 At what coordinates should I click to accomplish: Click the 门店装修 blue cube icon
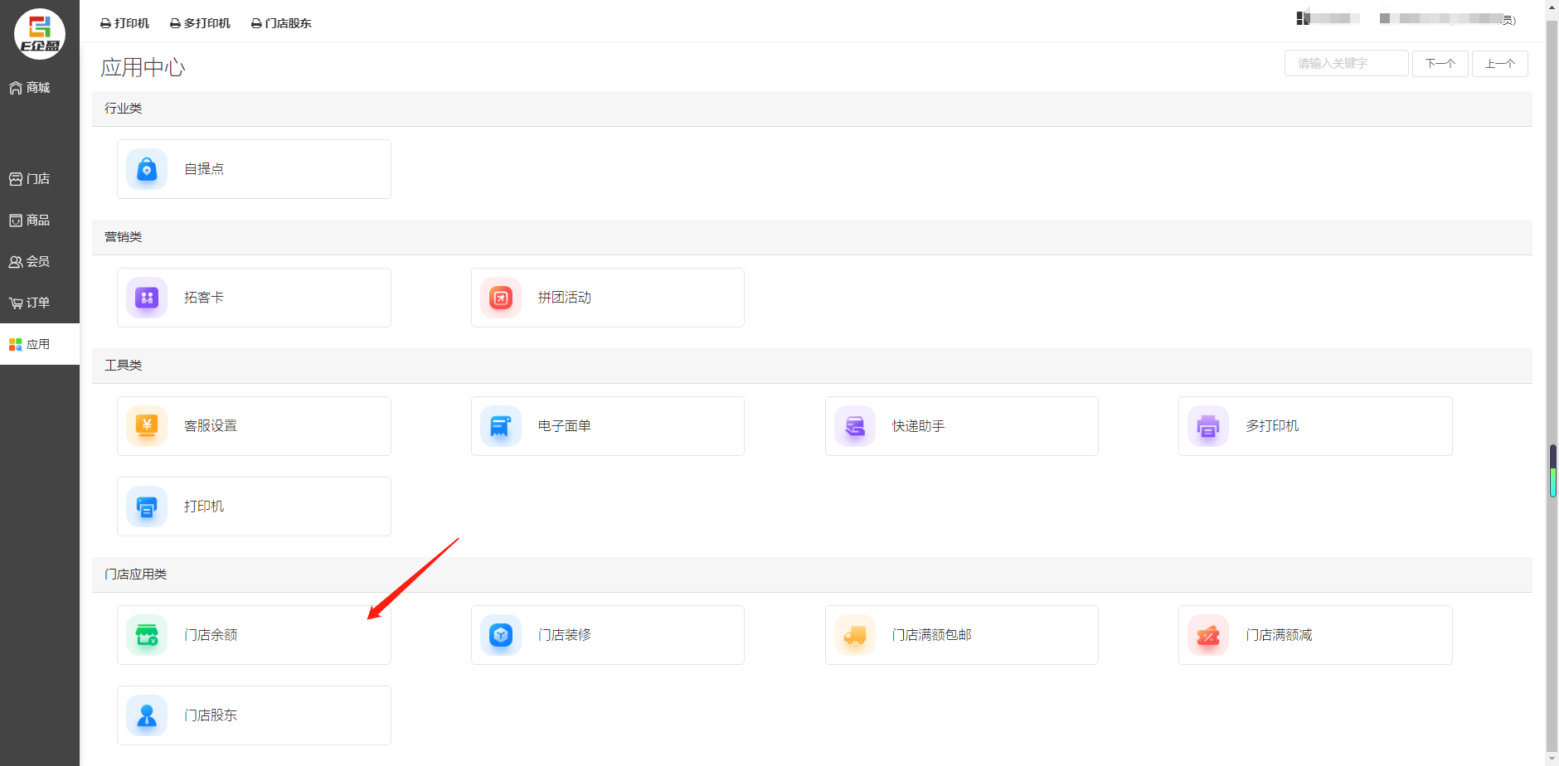coord(501,635)
